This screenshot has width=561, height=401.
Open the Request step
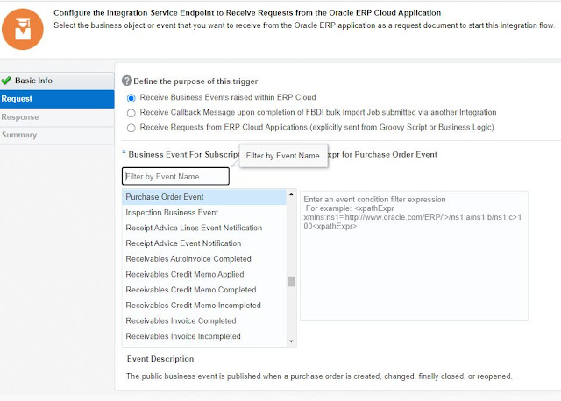57,99
